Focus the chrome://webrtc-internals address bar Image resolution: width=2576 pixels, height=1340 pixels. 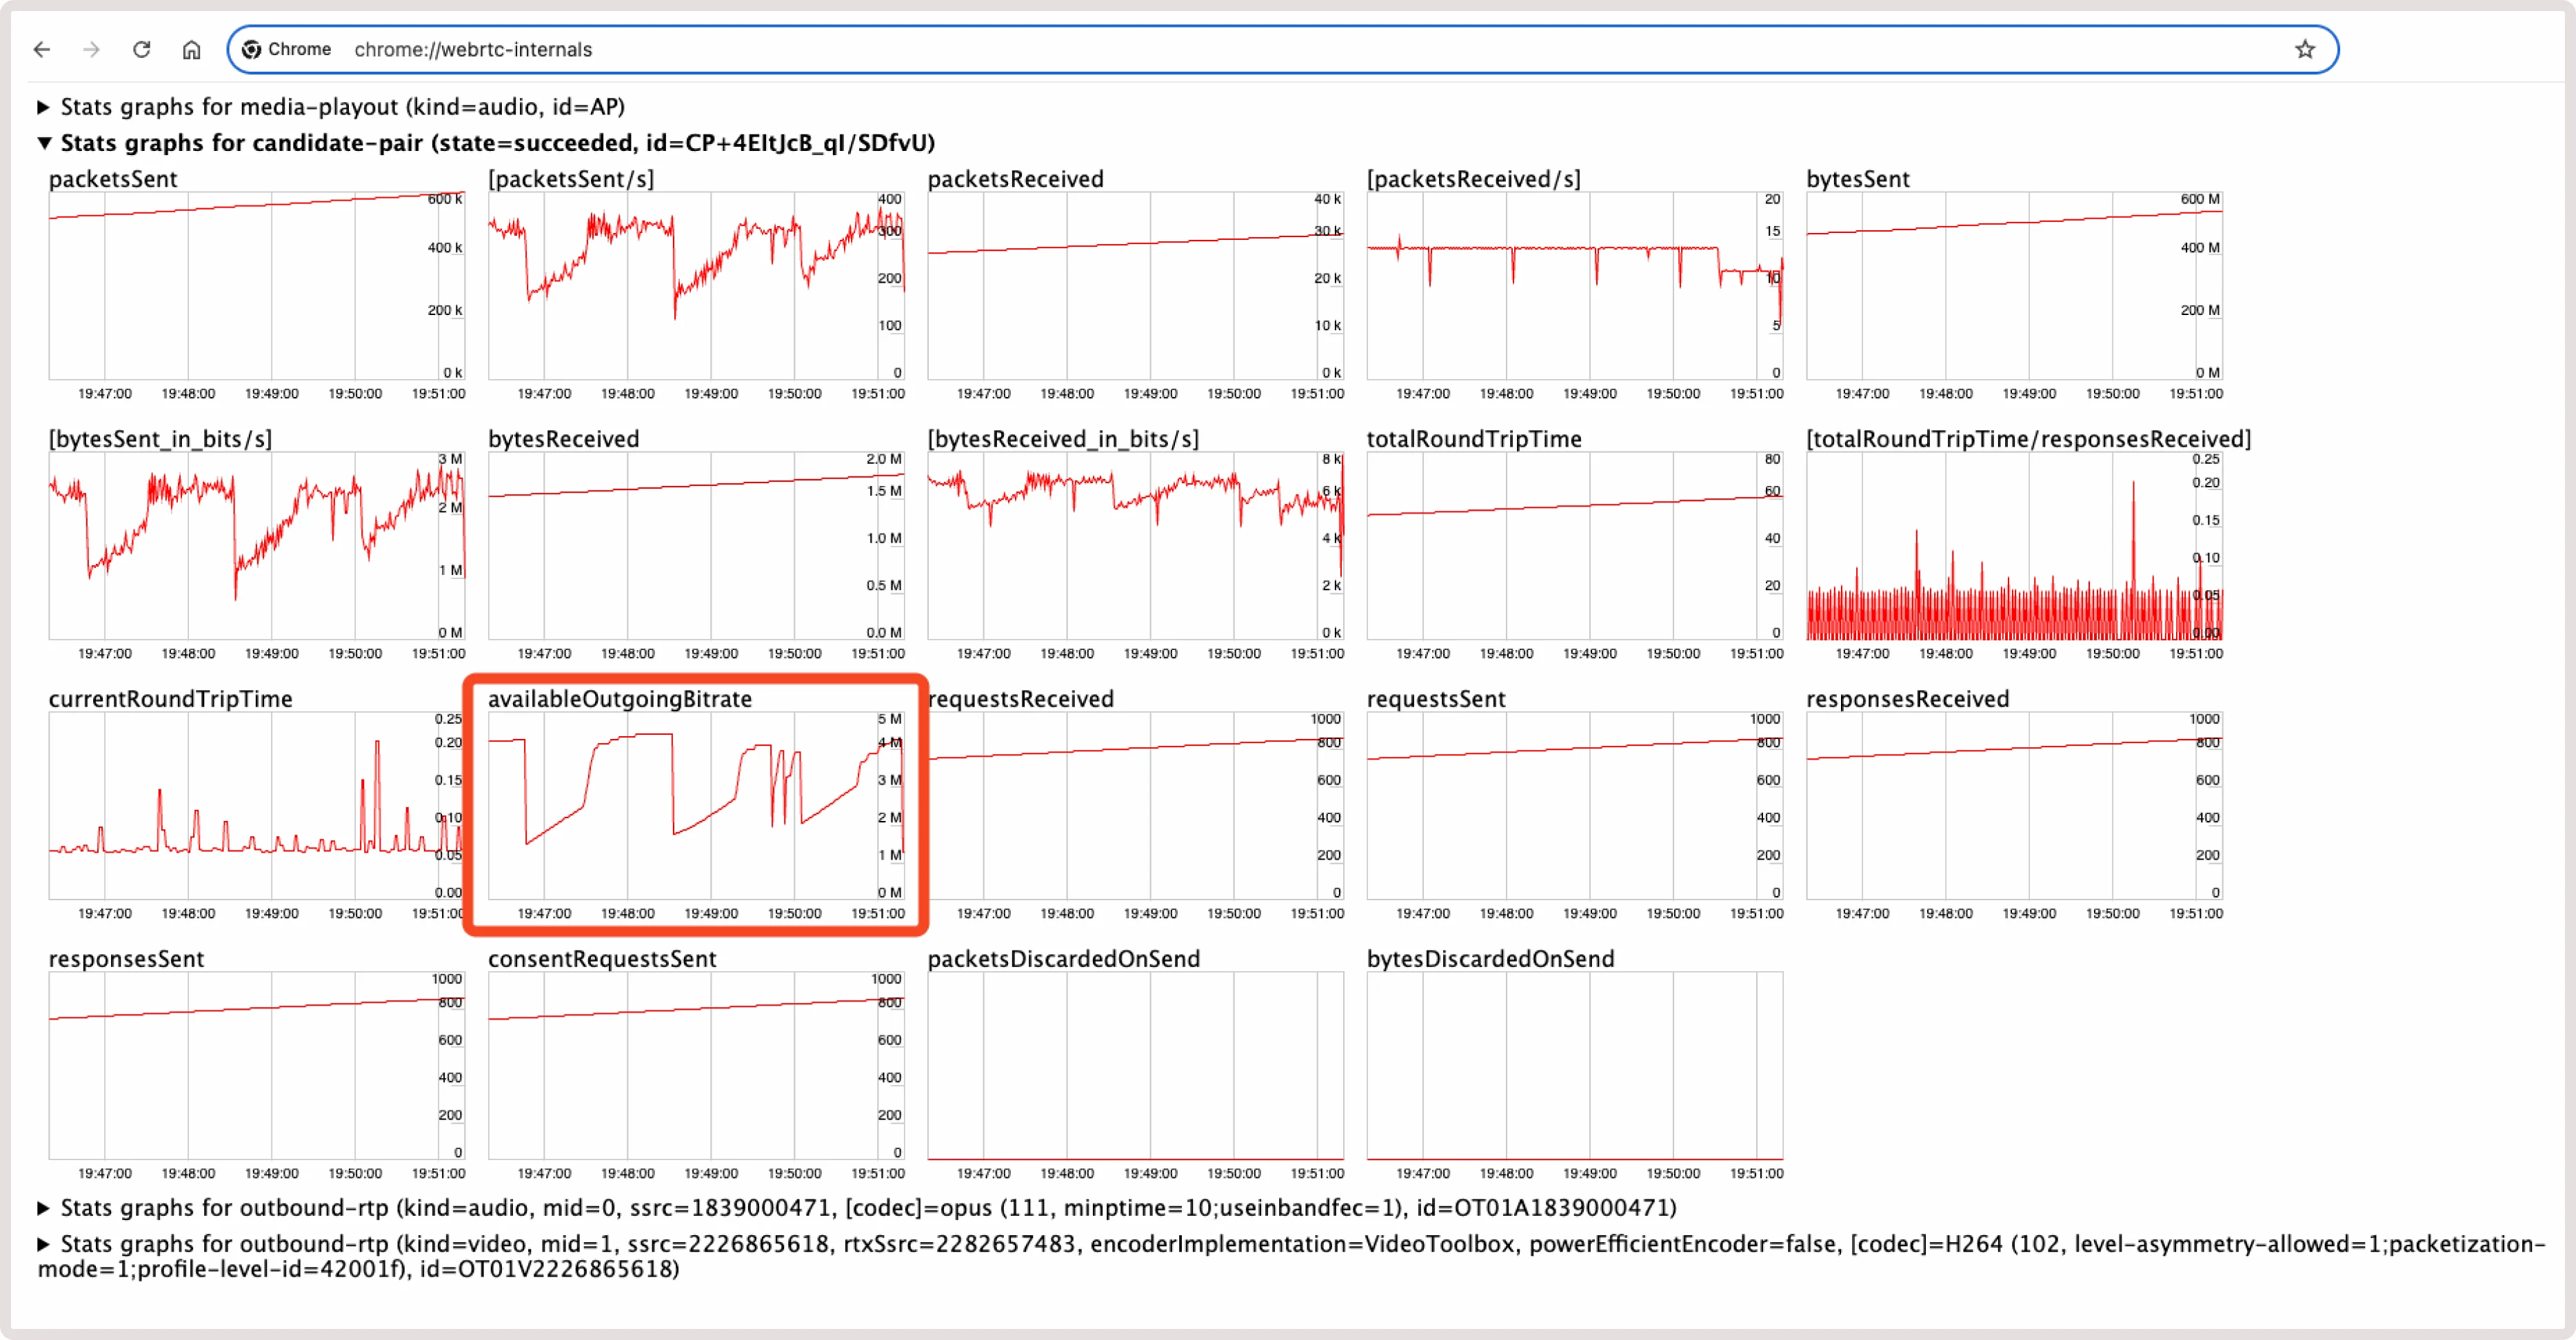click(1282, 49)
